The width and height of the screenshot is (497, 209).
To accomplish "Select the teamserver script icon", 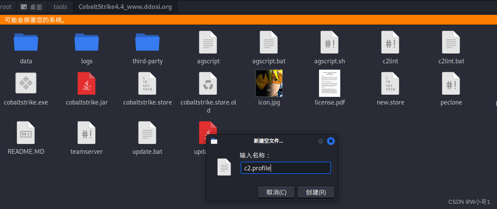I will point(87,133).
